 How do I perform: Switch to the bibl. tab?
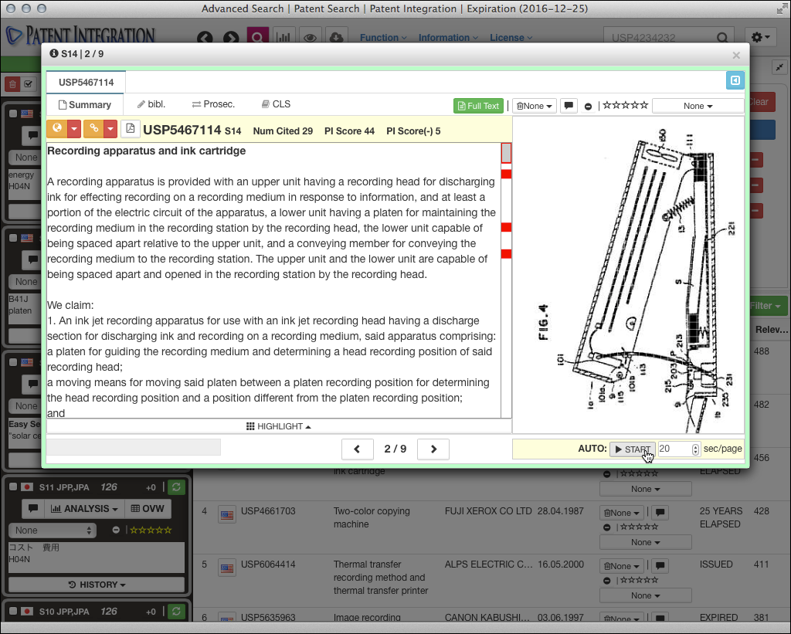pos(151,104)
